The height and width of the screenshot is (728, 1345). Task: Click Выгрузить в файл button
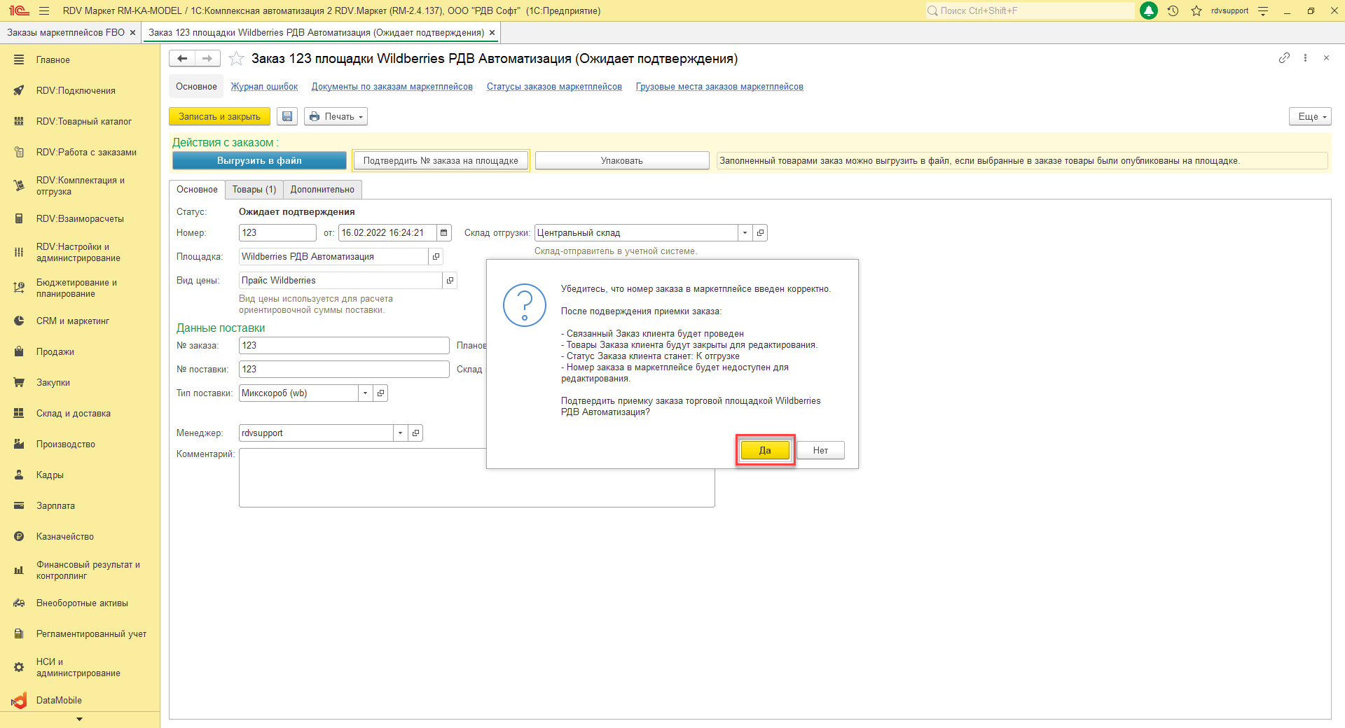[259, 161]
